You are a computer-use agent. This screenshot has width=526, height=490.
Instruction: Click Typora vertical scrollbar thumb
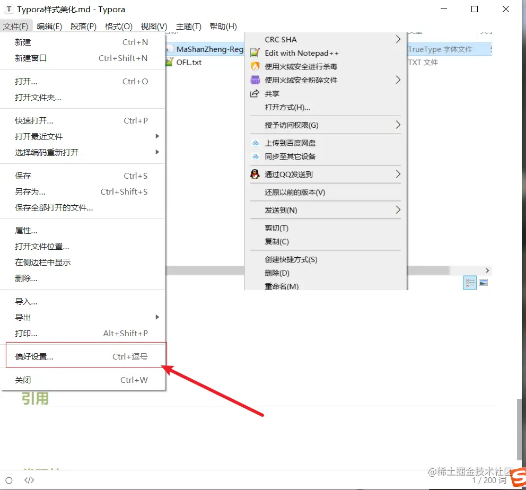coord(519,430)
